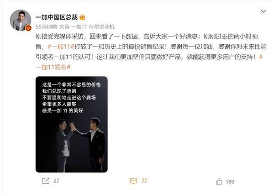Open the #一加11发布# hashtag topic
Viewport: 274px width, 195px height.
point(53,67)
